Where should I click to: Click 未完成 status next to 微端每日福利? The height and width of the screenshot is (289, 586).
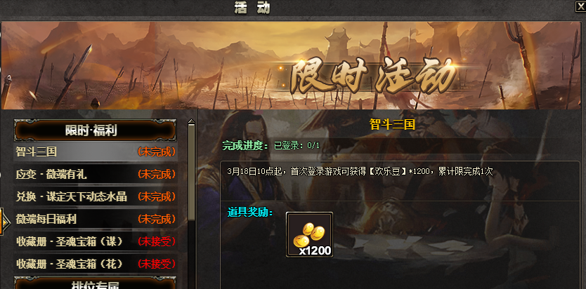pos(157,219)
